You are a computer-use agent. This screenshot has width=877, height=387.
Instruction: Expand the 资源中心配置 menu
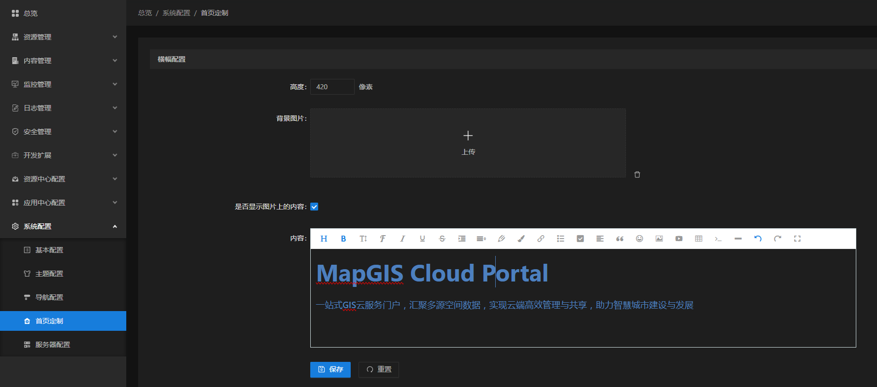pyautogui.click(x=63, y=179)
